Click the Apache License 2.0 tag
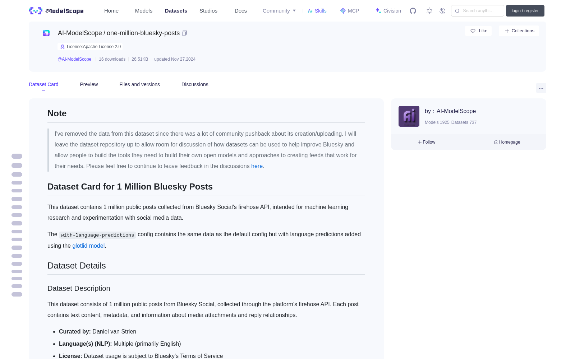The height and width of the screenshot is (359, 575). point(90,47)
